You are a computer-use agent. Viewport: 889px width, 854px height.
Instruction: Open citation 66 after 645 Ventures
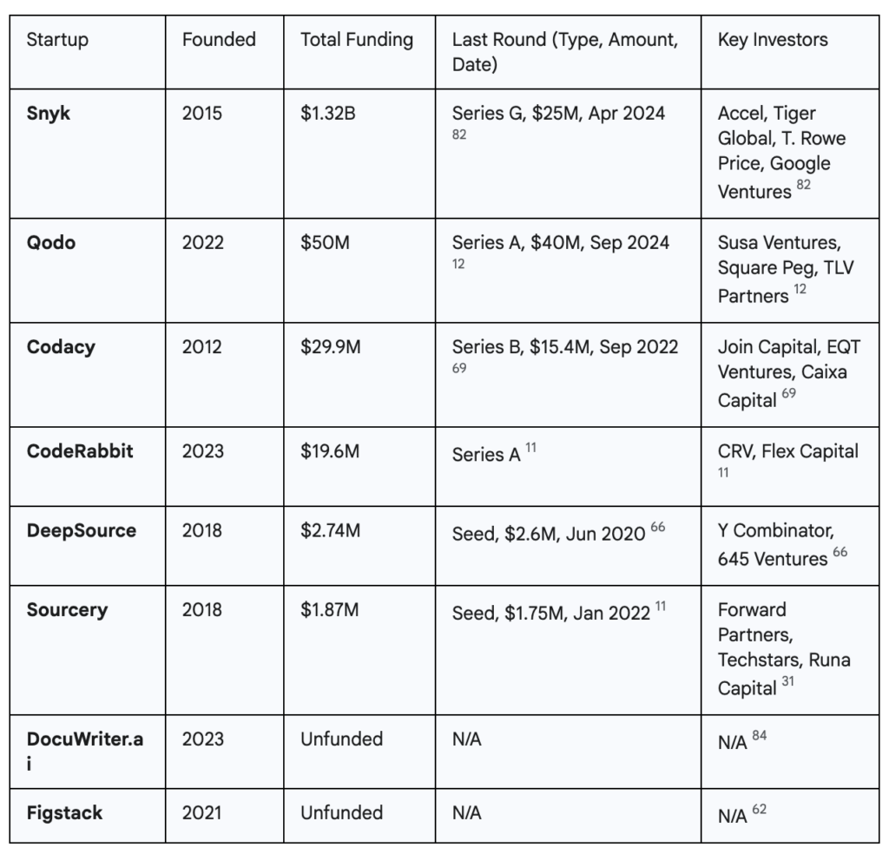(x=840, y=552)
